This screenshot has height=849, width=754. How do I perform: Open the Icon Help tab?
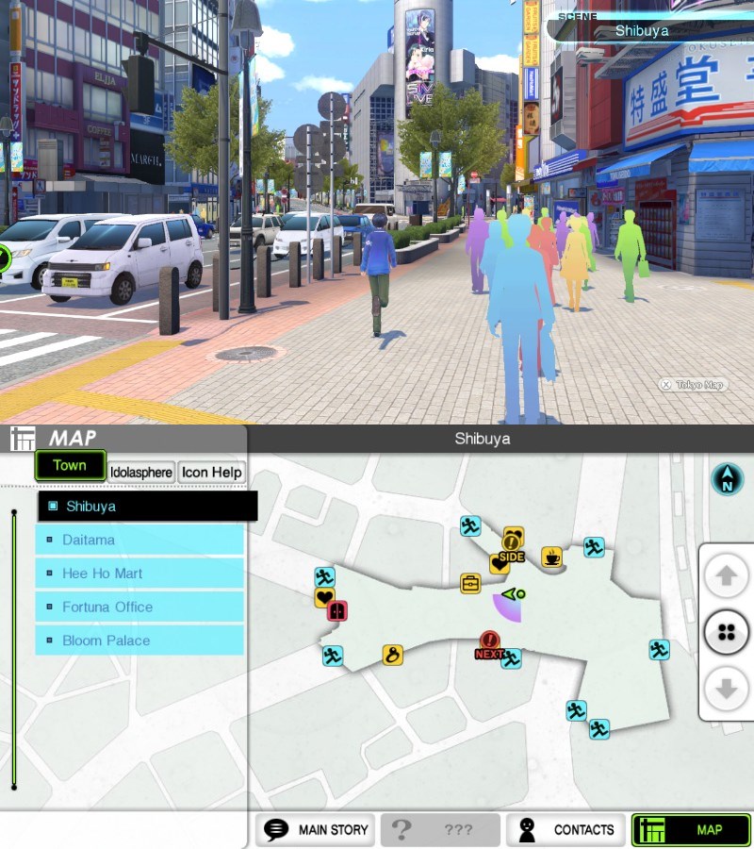(x=211, y=473)
